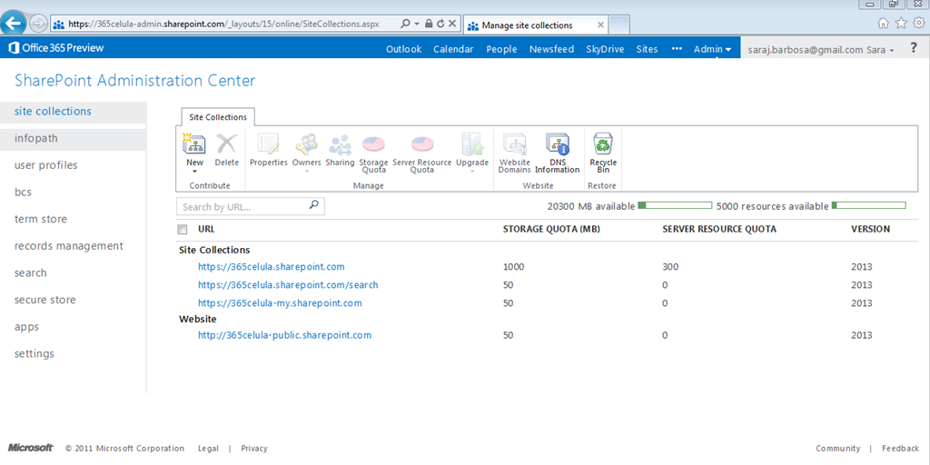This screenshot has height=465, width=930.
Task: Open Server Resource Quota settings
Action: pos(421,145)
